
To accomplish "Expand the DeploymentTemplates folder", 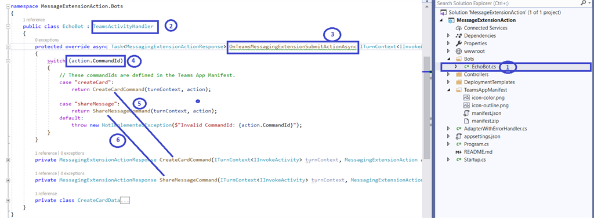I will [x=449, y=82].
